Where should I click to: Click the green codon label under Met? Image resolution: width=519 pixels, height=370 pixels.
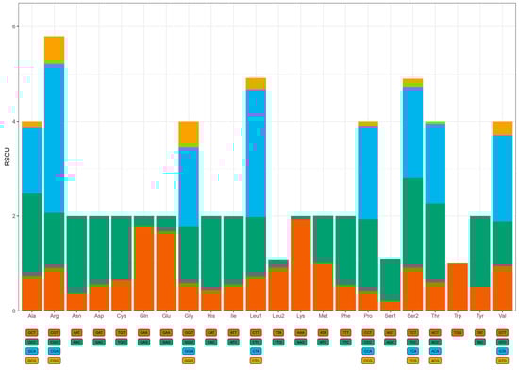click(x=323, y=342)
